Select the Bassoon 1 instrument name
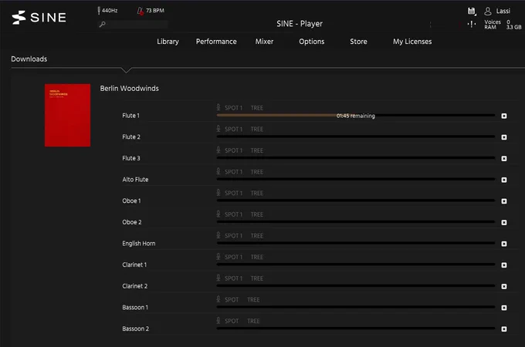Image resolution: width=525 pixels, height=347 pixels. pos(135,308)
